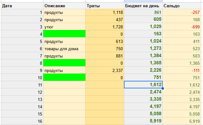Select the daily budget cell 1,273
This screenshot has height=125, width=203.
143,49
